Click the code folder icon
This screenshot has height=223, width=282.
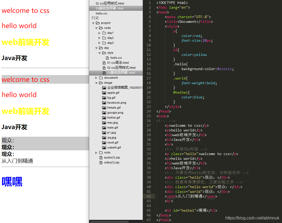(x=101, y=28)
